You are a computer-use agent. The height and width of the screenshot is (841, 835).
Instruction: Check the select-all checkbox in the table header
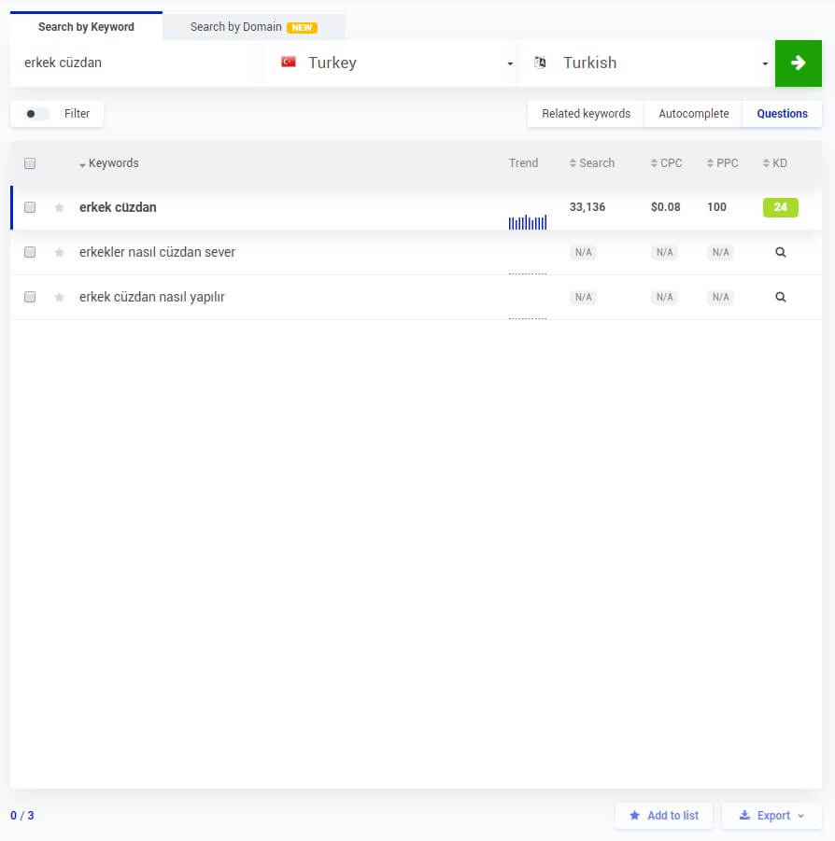coord(29,162)
